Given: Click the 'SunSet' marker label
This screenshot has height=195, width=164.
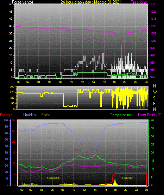Looking at the screenshot, I should (x=127, y=178).
